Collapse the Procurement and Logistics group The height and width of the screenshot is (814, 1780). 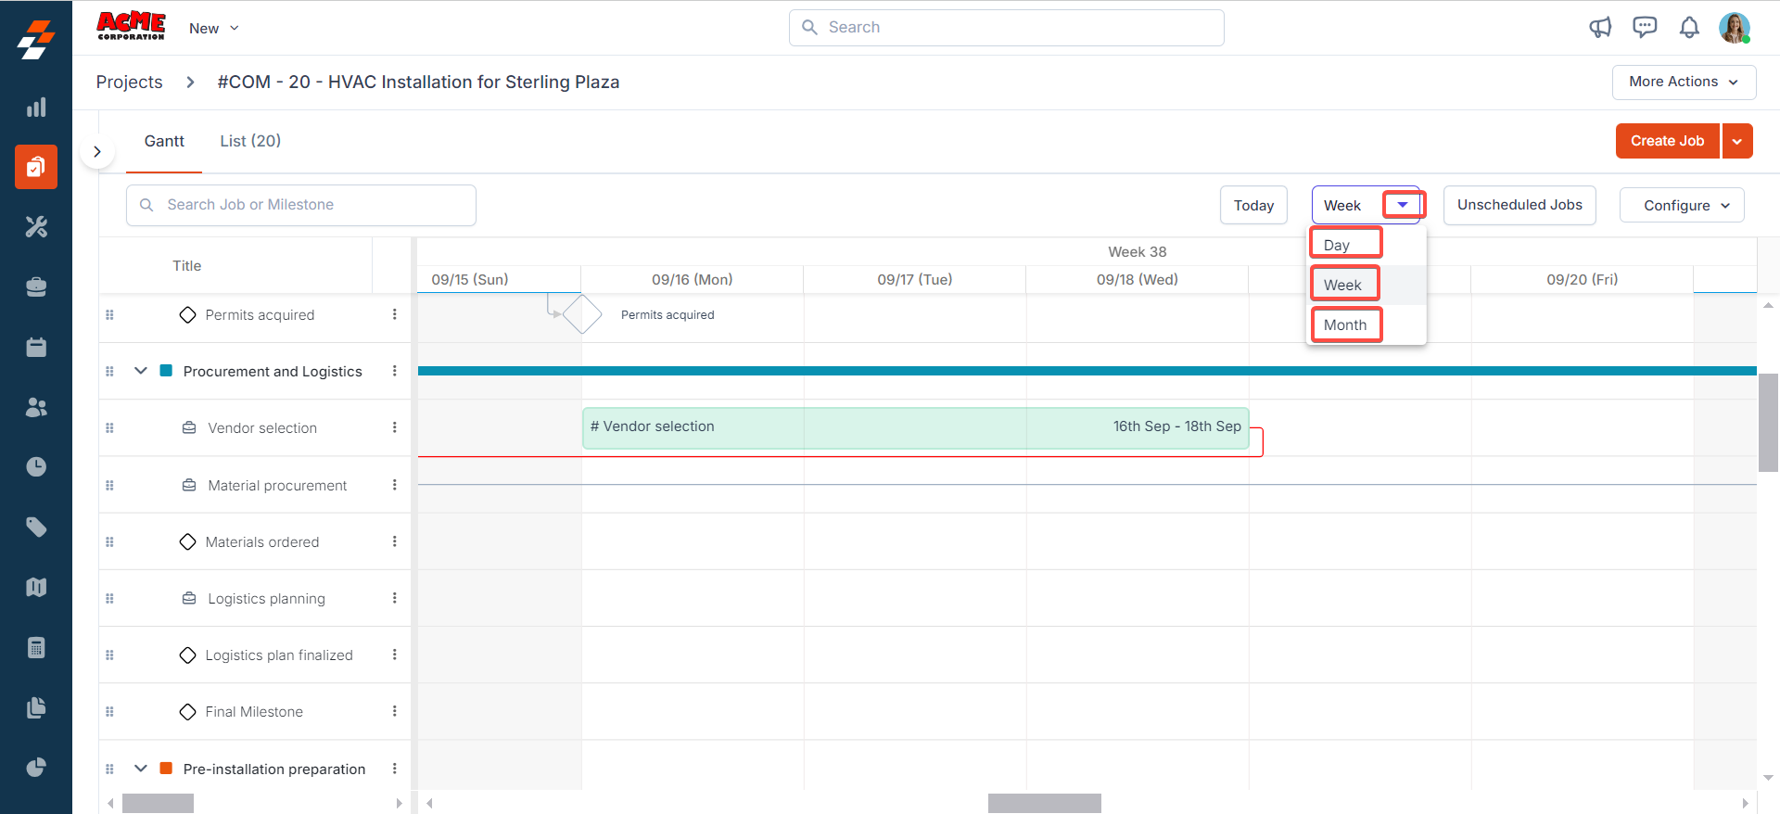click(141, 371)
